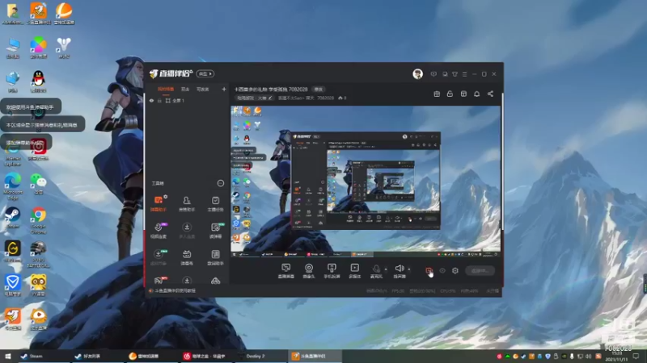Switch to Steam in the taskbar
Screen dimensions: 647x363
point(44,356)
